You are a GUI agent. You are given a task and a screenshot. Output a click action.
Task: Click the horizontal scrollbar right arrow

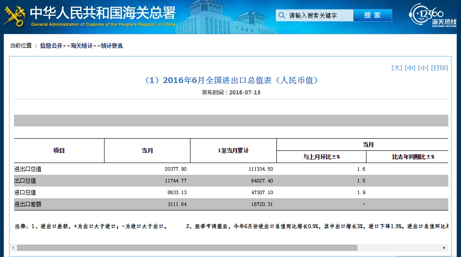pos(444,248)
